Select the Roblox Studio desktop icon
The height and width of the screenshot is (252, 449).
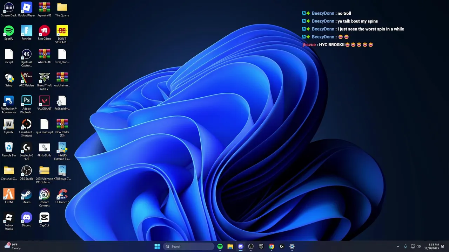pos(9,222)
